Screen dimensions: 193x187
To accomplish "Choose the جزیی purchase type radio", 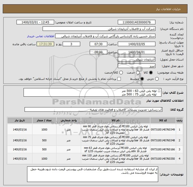I will pyautogui.click(x=157, y=79).
